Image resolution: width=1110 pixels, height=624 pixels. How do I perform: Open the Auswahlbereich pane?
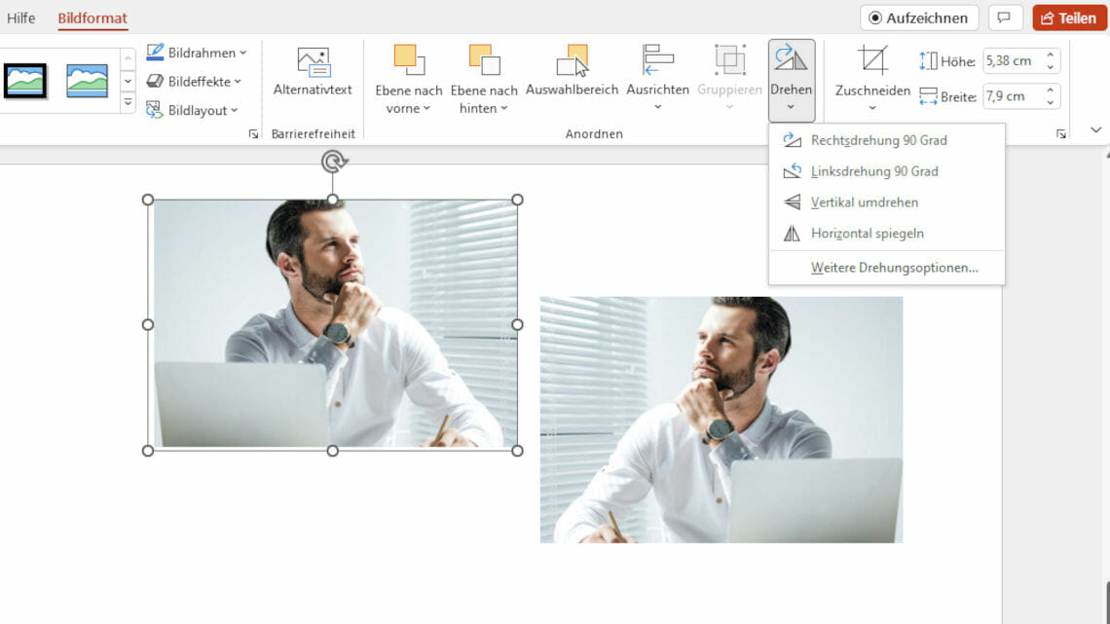click(572, 71)
